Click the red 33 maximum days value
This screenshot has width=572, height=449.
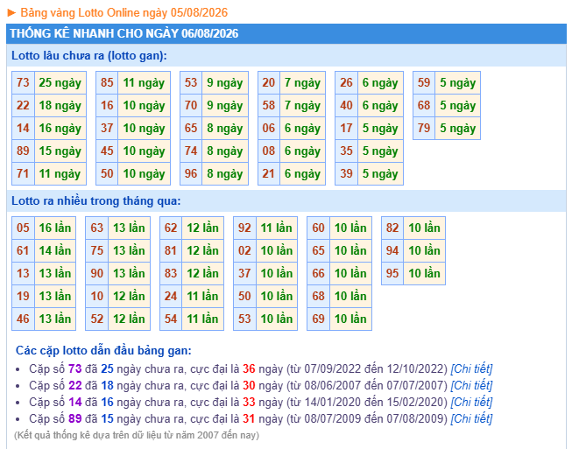[249, 402]
